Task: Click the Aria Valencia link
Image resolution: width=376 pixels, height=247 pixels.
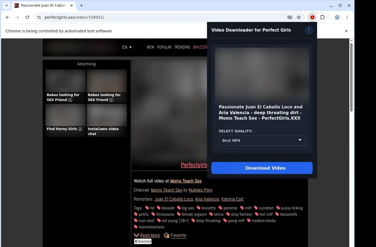Action: 207,199
